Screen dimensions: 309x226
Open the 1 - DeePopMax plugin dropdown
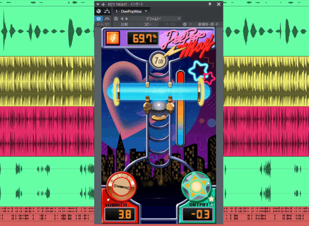click(132, 11)
